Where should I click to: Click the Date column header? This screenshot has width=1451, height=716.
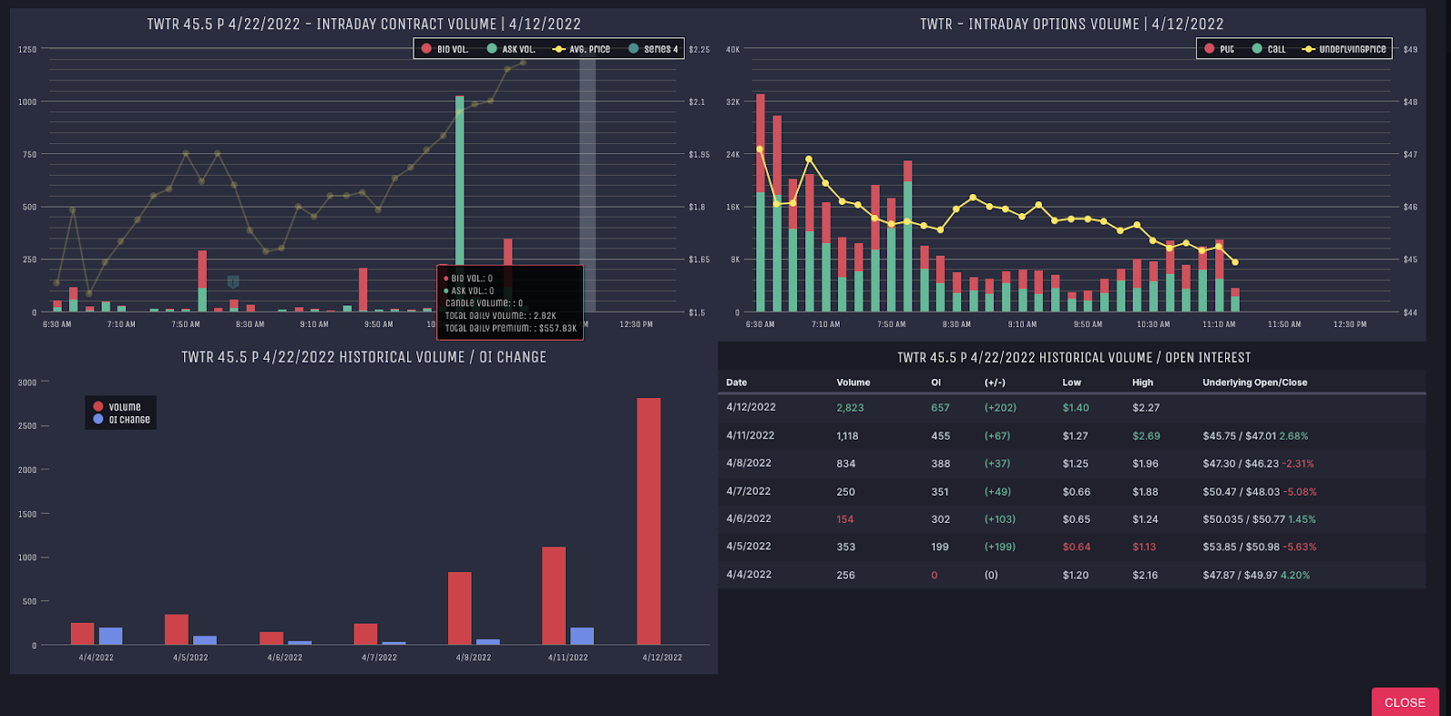pos(736,382)
